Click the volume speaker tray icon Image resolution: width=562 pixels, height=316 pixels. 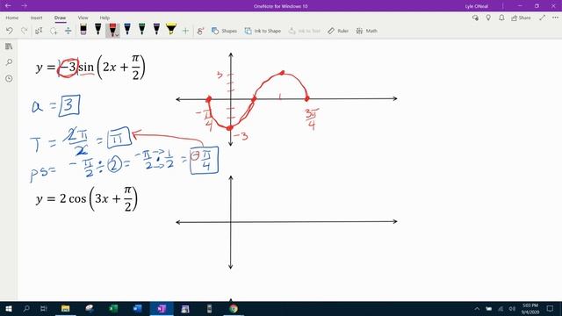512,308
